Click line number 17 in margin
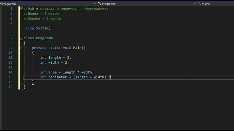Screen dimensions: 234x131 click(x=10, y=87)
